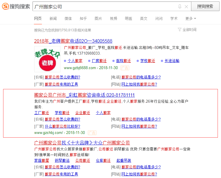
Task: Open the 公司搬迁 sublink
Action: tap(83, 160)
